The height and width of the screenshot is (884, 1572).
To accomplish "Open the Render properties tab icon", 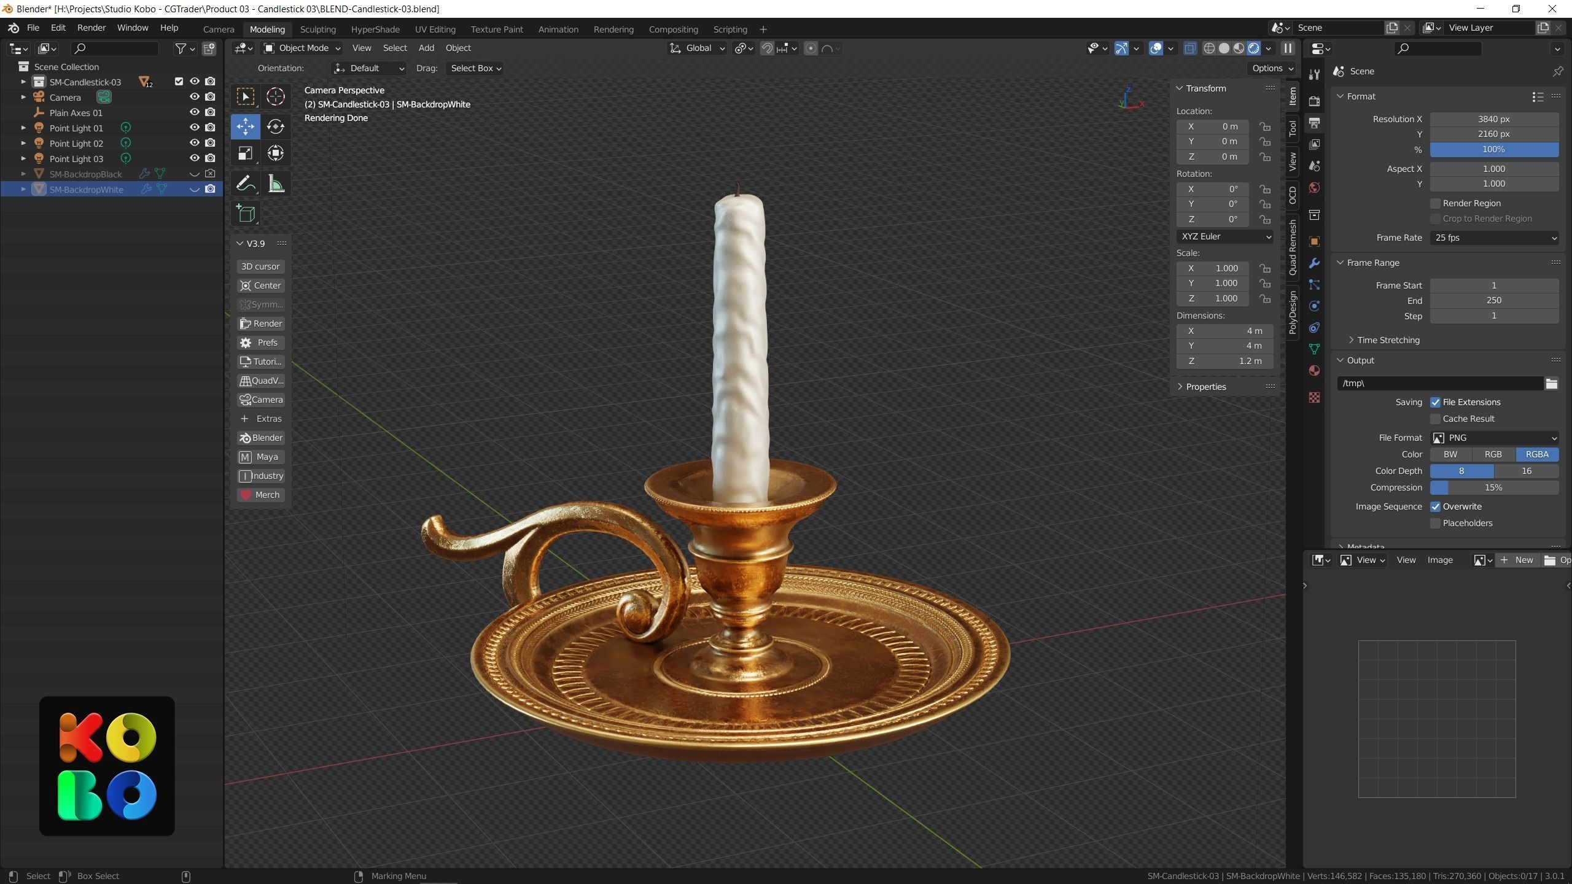I will tap(1314, 101).
